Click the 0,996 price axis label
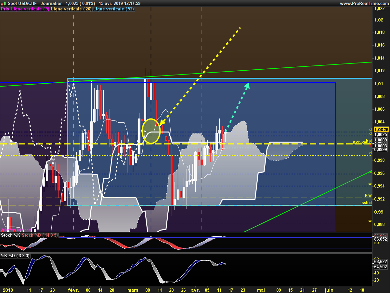Screen dimensions: 390x293 click(x=379, y=173)
